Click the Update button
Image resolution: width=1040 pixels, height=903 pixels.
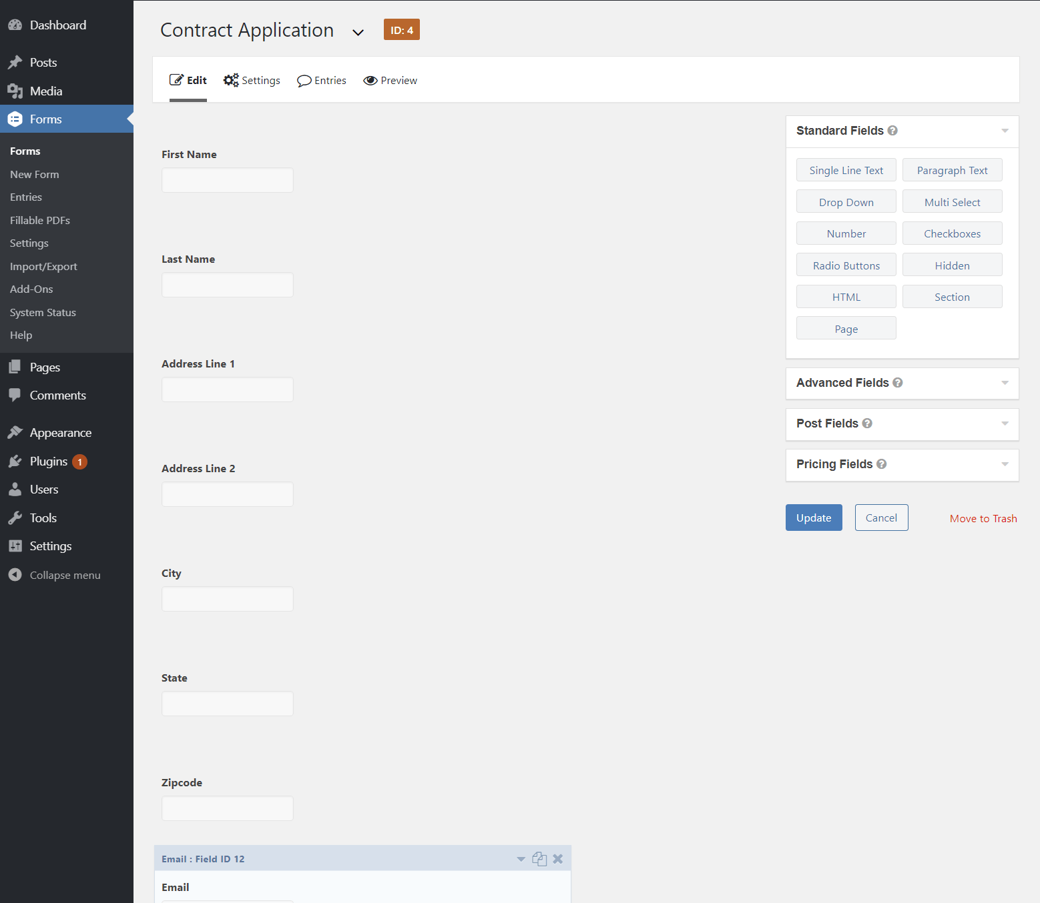[x=813, y=518]
